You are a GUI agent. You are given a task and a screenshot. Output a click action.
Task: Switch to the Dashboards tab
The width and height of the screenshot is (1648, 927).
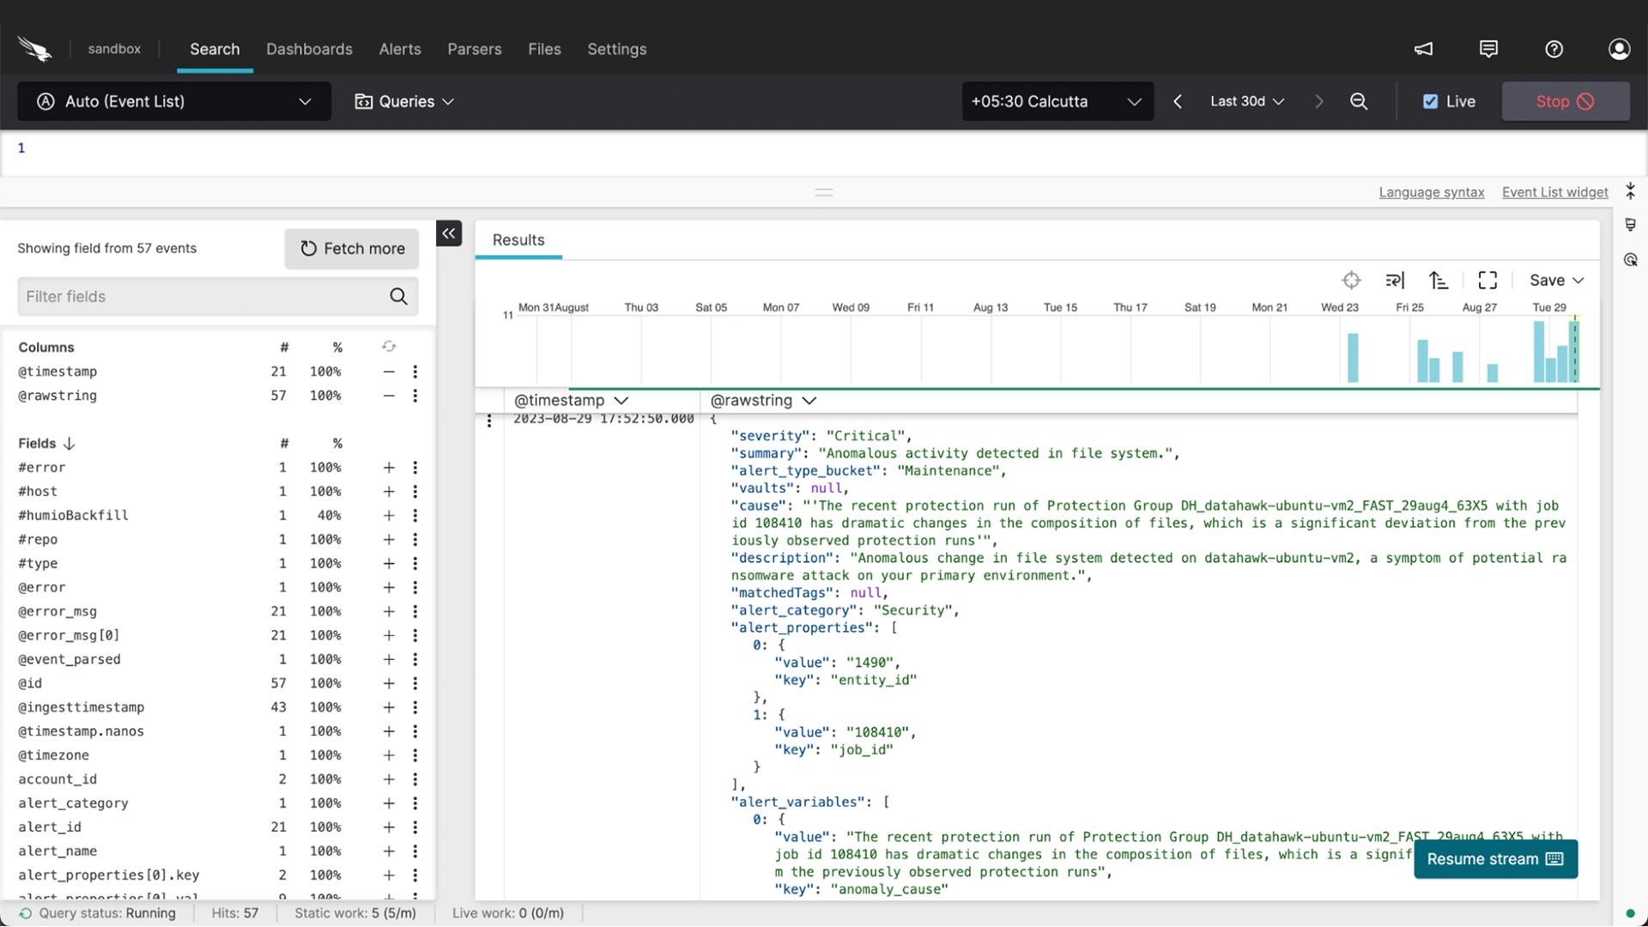(309, 49)
